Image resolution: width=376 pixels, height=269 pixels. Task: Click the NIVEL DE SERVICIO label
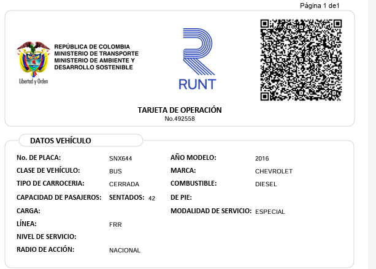[46, 237]
